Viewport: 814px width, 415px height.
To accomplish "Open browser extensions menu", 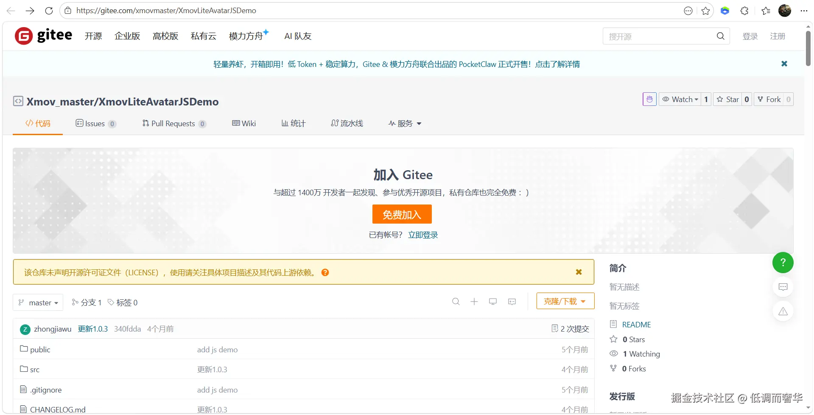I will click(744, 11).
